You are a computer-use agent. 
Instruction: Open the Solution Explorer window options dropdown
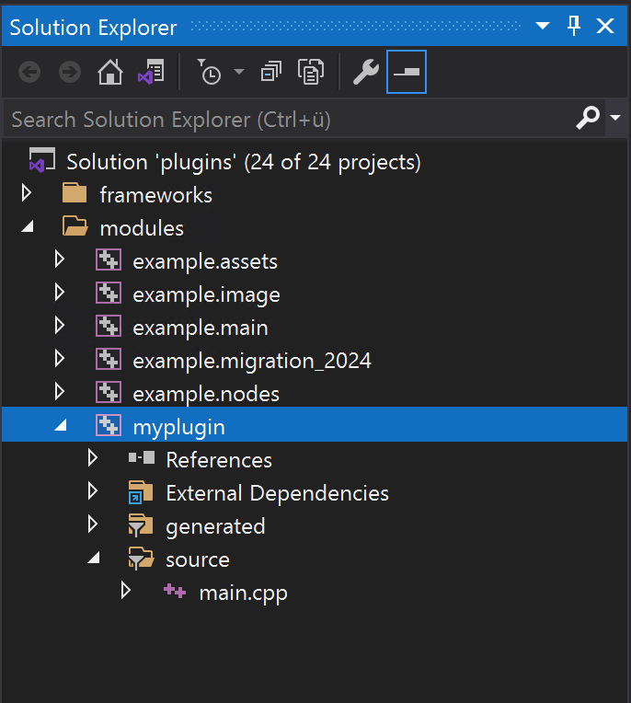click(543, 27)
